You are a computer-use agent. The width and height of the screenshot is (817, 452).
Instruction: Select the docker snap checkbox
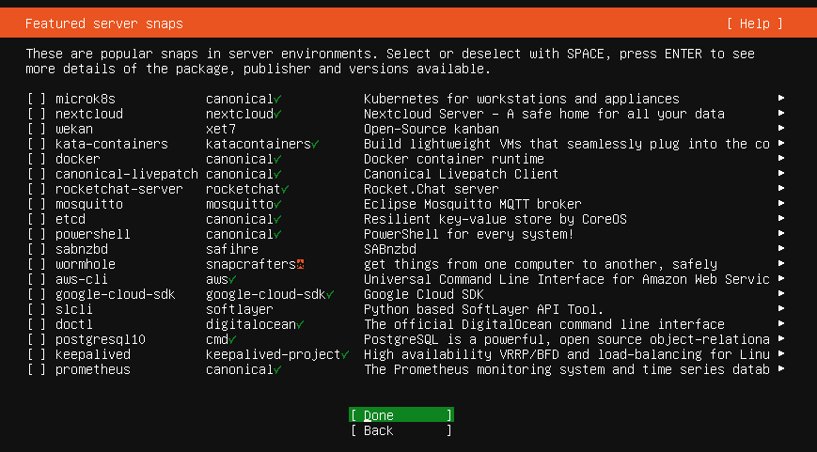tap(37, 159)
